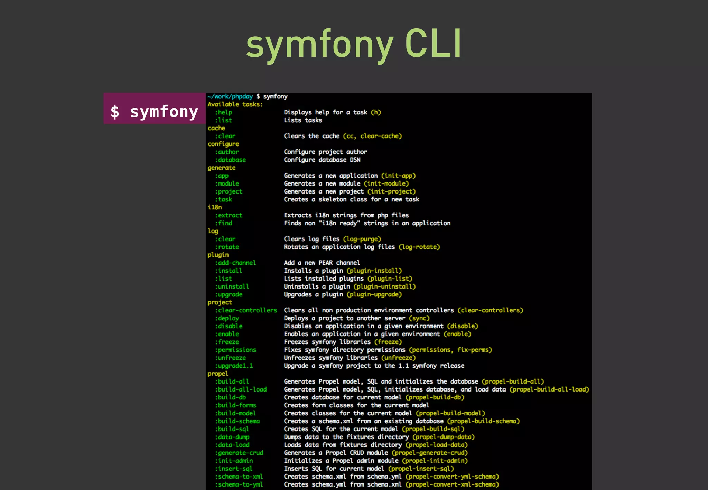
Task: Select the ':build-all-load' task name
Action: click(241, 390)
